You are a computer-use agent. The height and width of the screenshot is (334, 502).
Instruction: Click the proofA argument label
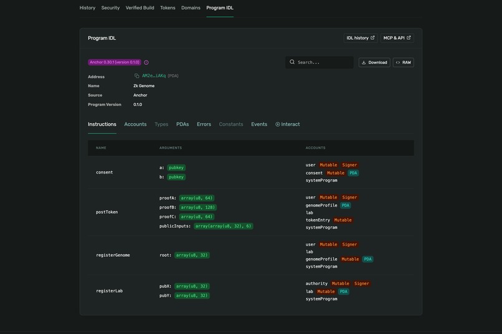coord(168,198)
